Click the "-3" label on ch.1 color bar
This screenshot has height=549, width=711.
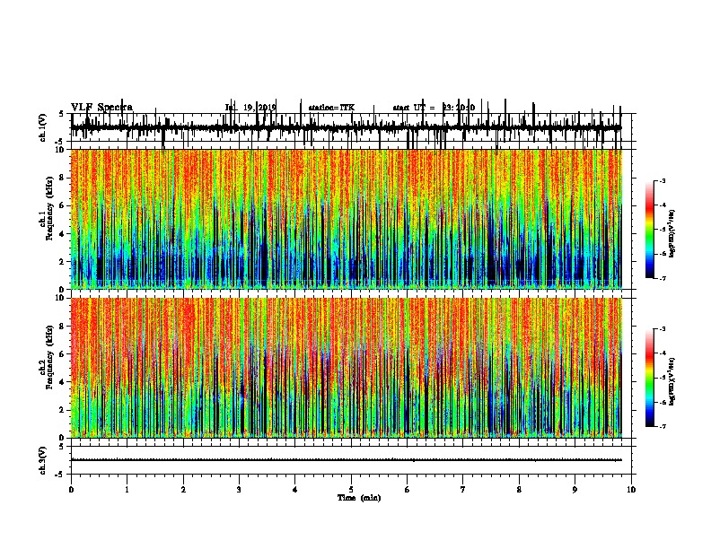[x=662, y=180]
